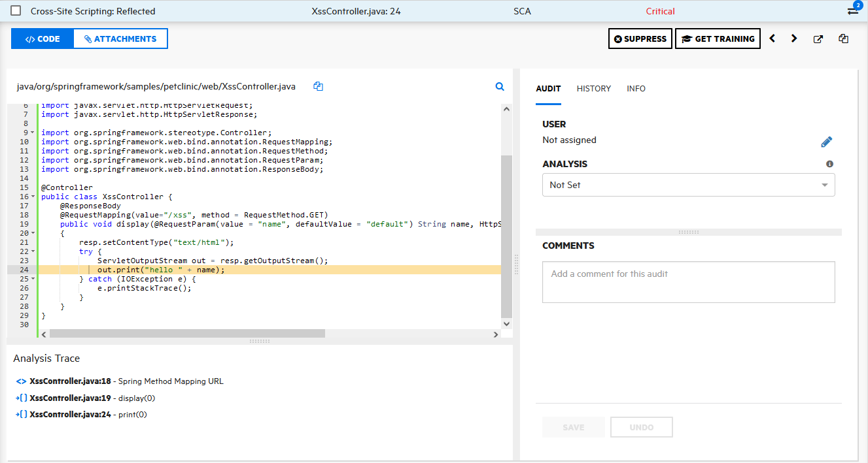This screenshot has height=463, width=868.
Task: Open the Analysis dropdown set to Not Set
Action: (688, 185)
